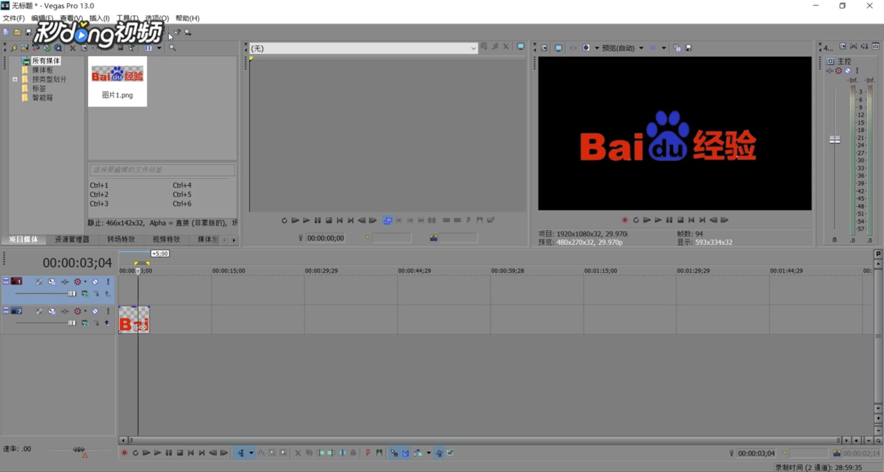The image size is (884, 472).
Task: Toggle bypass motion blur on track 1
Action: click(x=39, y=282)
